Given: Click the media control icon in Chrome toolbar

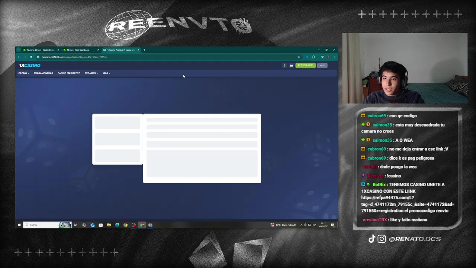Looking at the screenshot, I should pos(322,57).
